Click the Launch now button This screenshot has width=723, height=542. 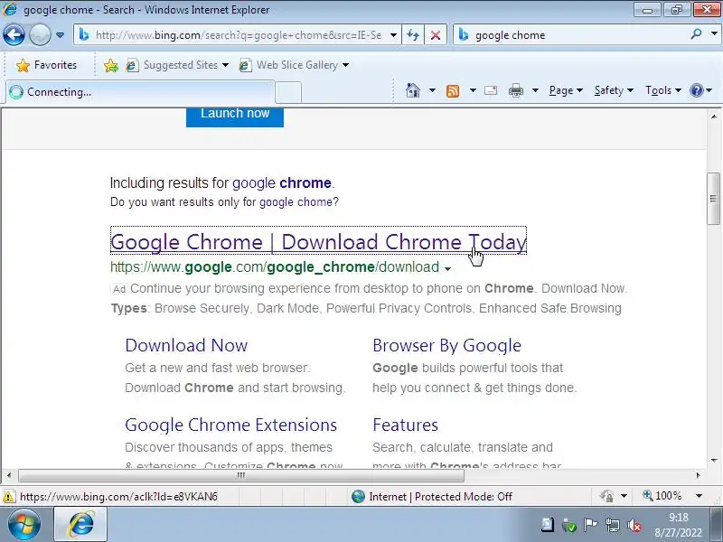click(235, 117)
